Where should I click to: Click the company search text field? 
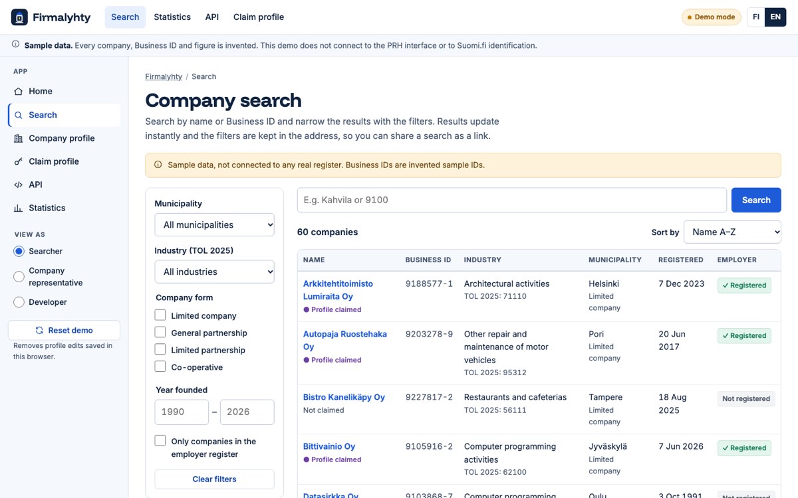pyautogui.click(x=512, y=200)
